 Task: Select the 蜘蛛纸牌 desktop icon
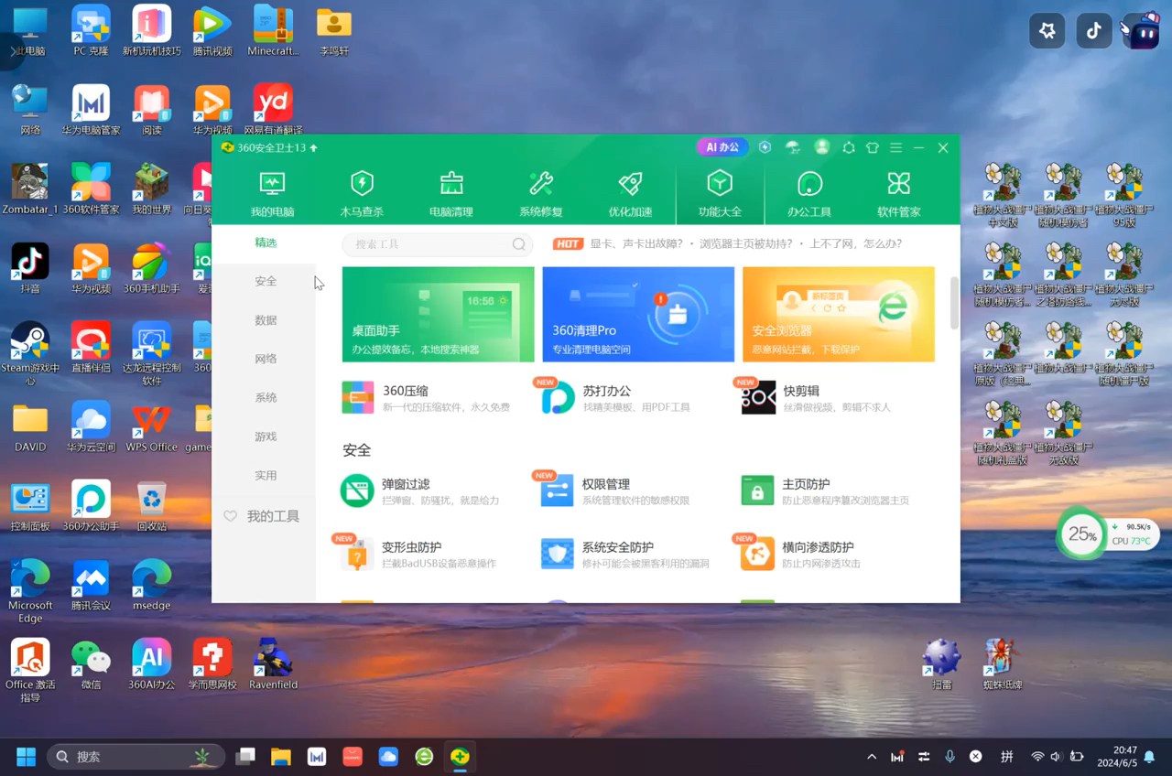coord(1003,665)
